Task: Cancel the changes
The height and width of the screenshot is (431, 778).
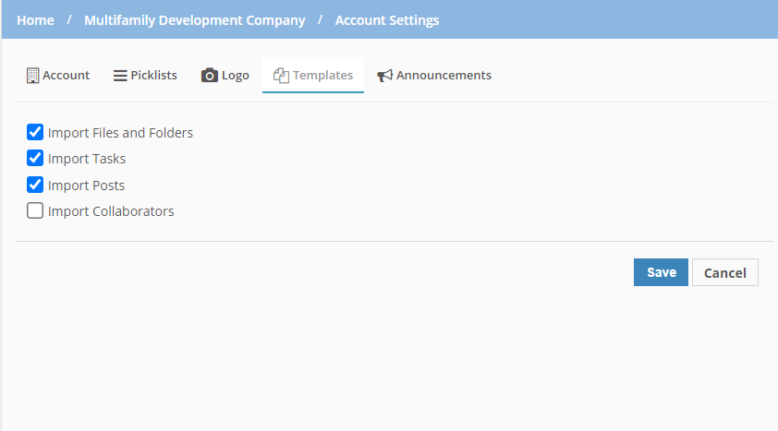Action: coord(725,272)
